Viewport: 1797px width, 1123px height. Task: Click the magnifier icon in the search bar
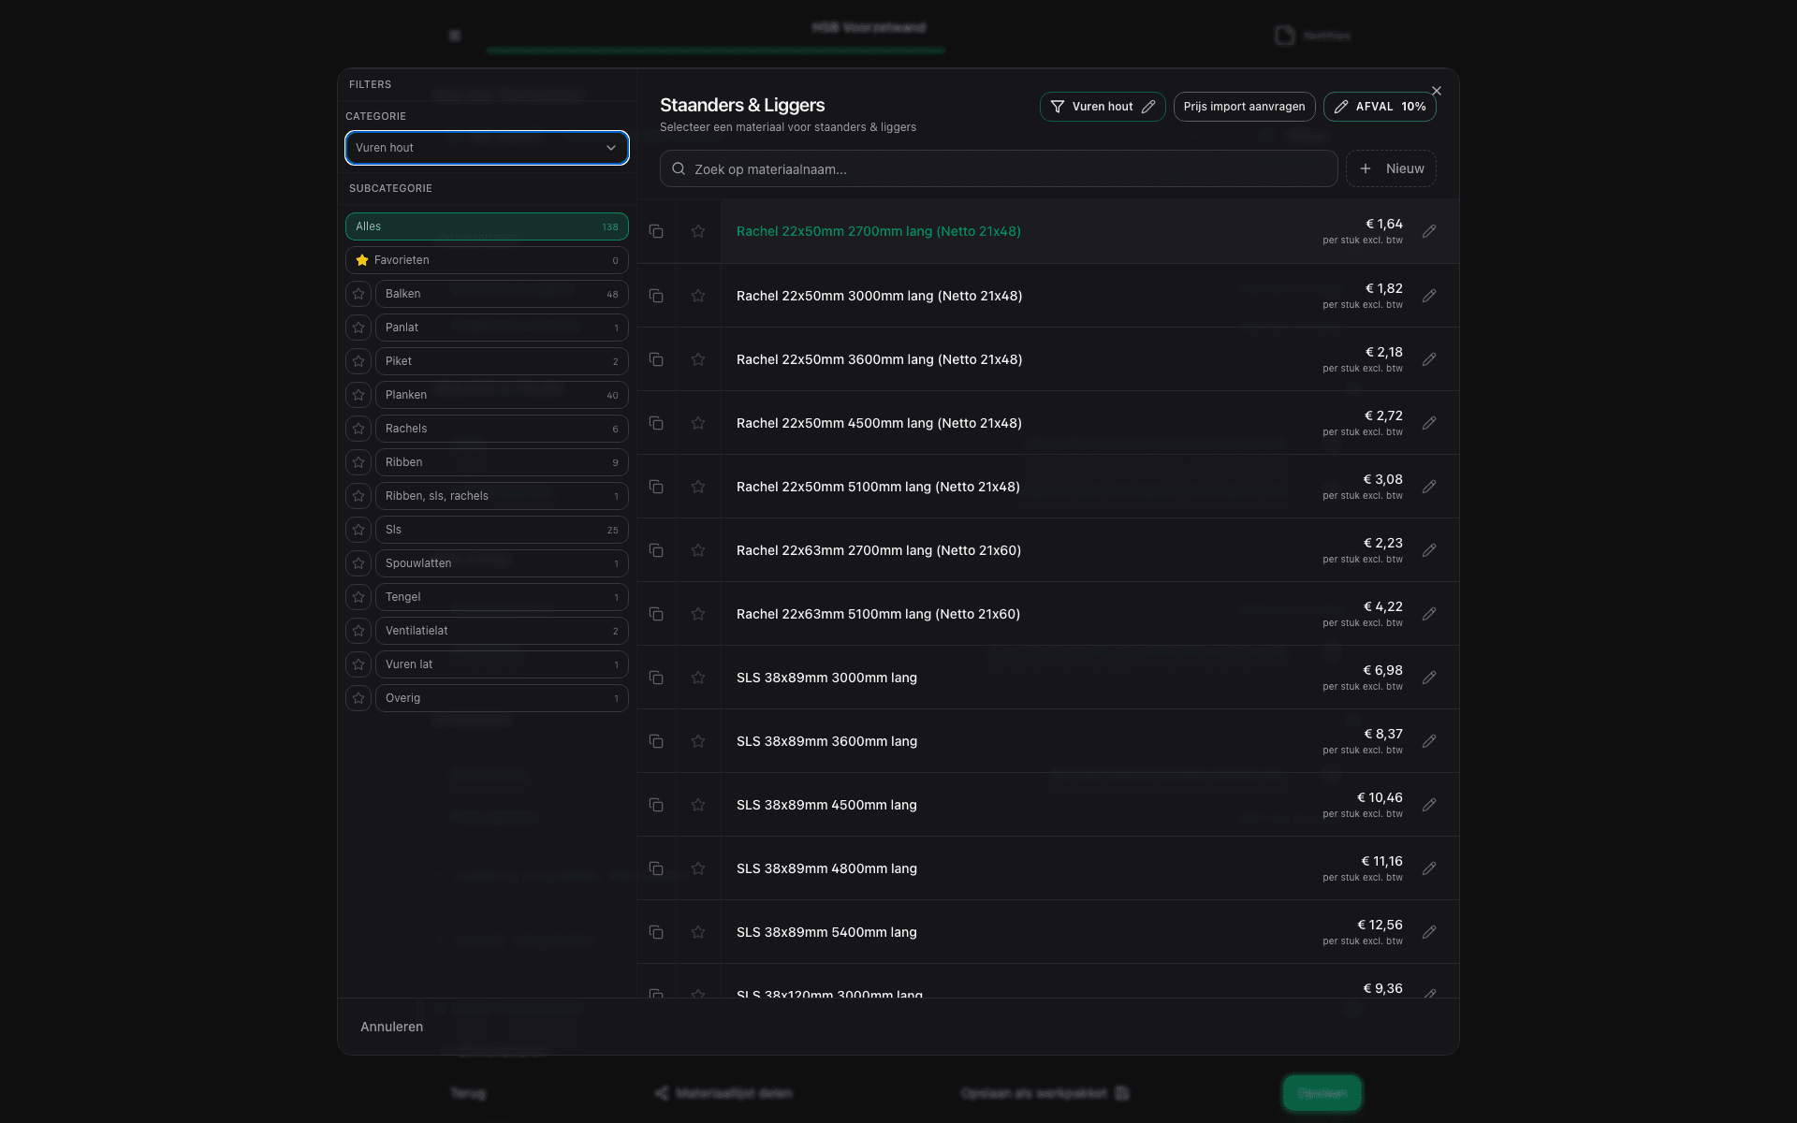click(679, 168)
